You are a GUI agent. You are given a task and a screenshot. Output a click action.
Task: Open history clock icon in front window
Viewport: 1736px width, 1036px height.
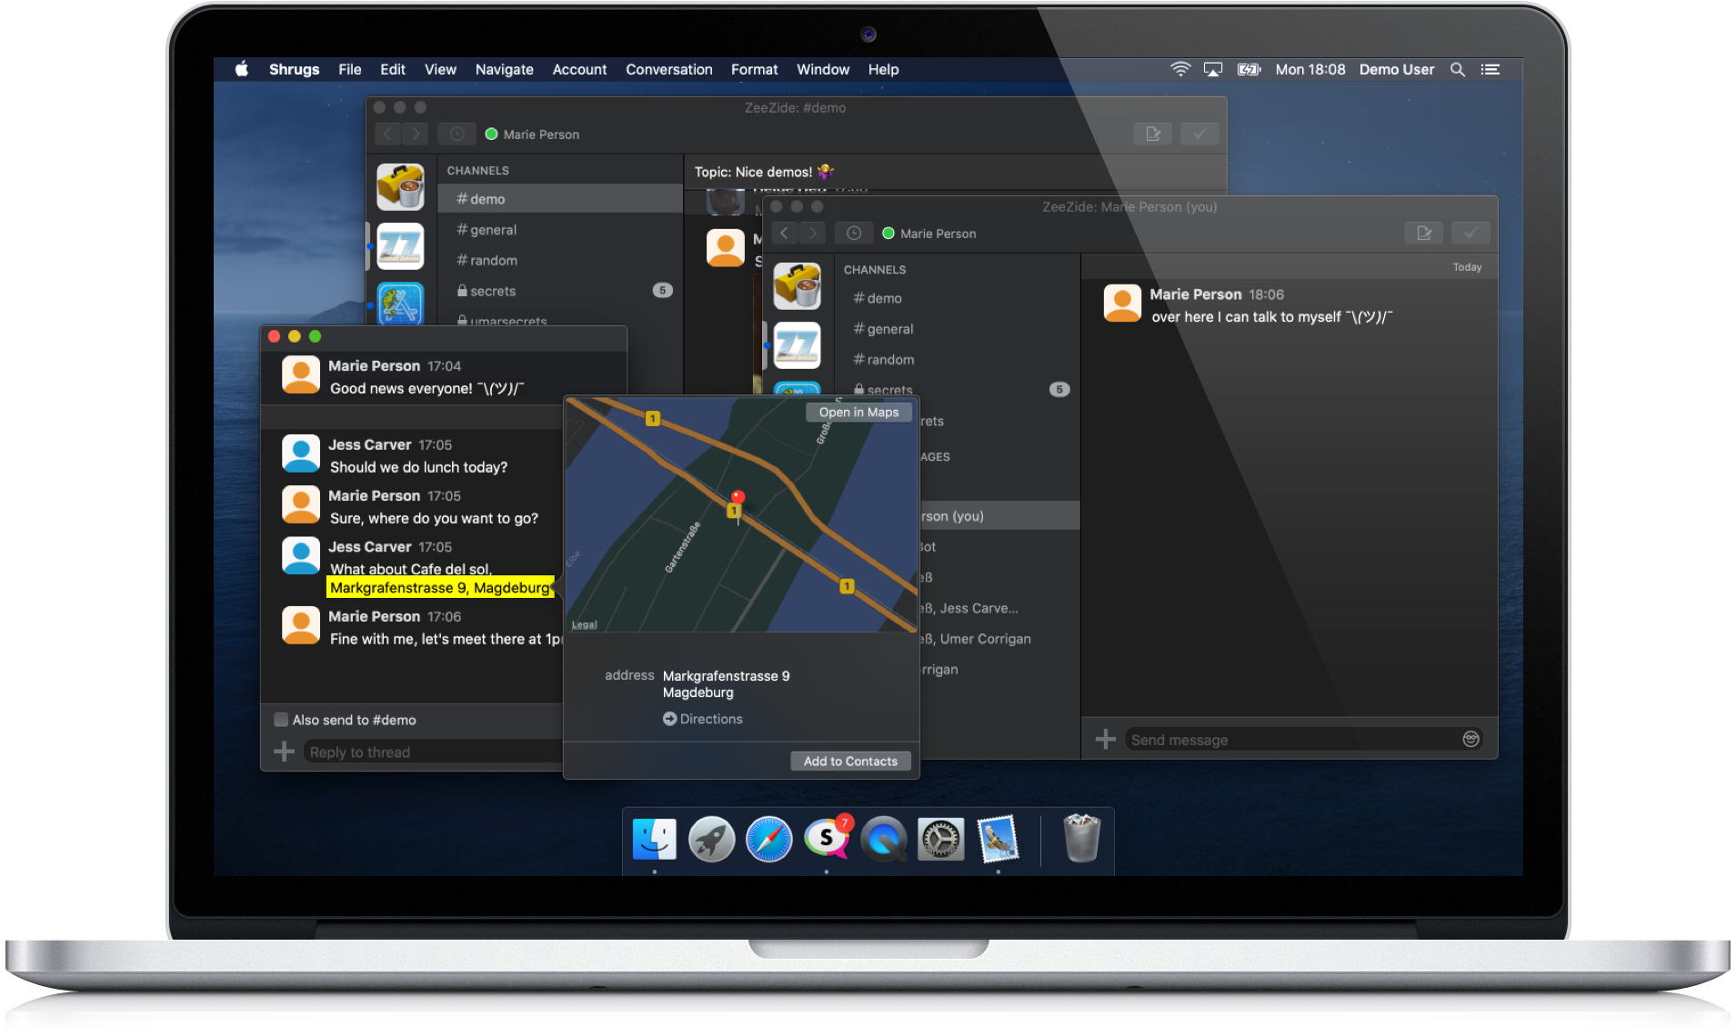click(853, 234)
